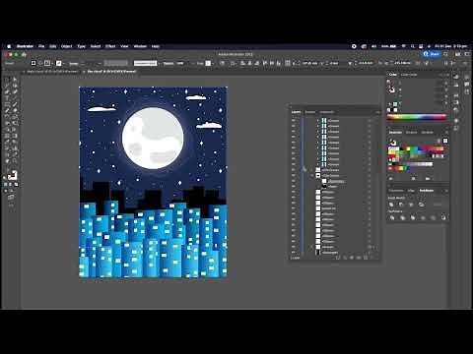
Task: Click the Style swatch in the control bar
Action: pyautogui.click(x=208, y=63)
